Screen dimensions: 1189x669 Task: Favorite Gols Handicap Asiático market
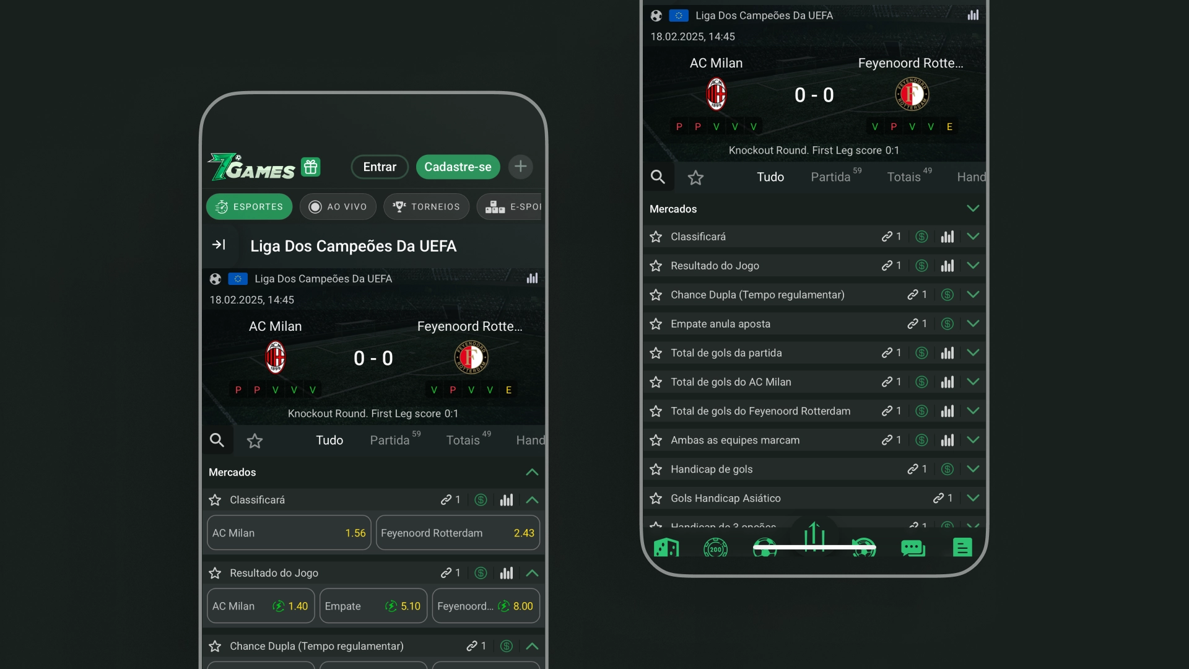point(656,498)
